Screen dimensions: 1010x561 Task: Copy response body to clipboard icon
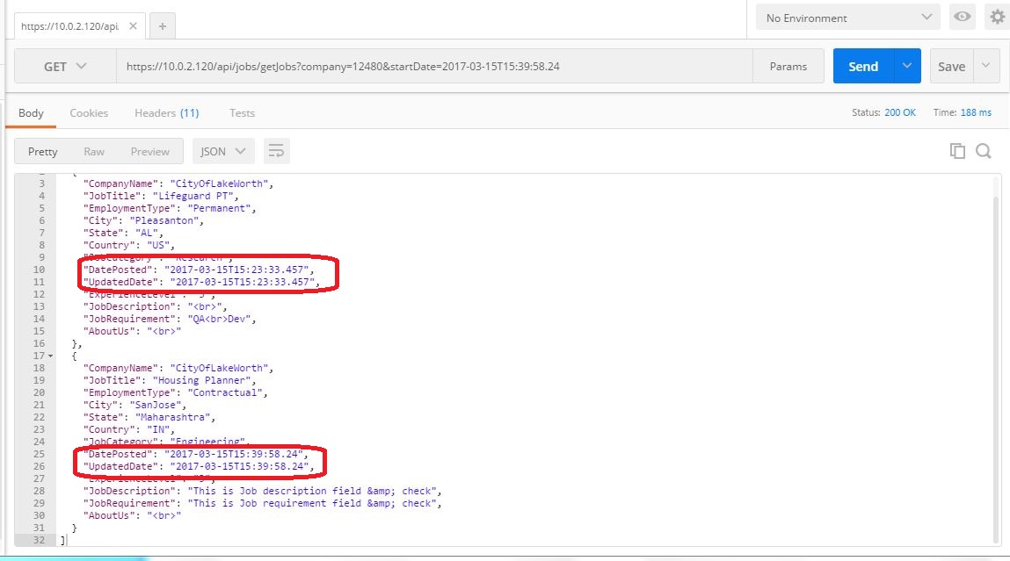(957, 151)
